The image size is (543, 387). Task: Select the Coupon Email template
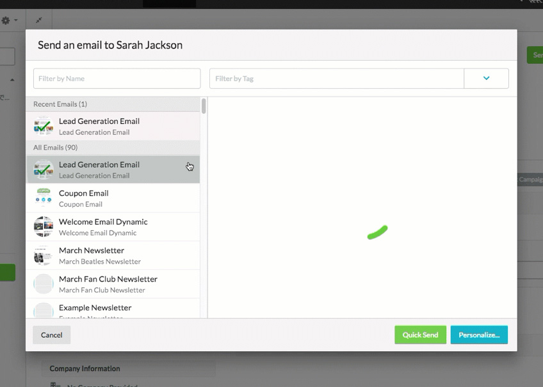pyautogui.click(x=113, y=198)
